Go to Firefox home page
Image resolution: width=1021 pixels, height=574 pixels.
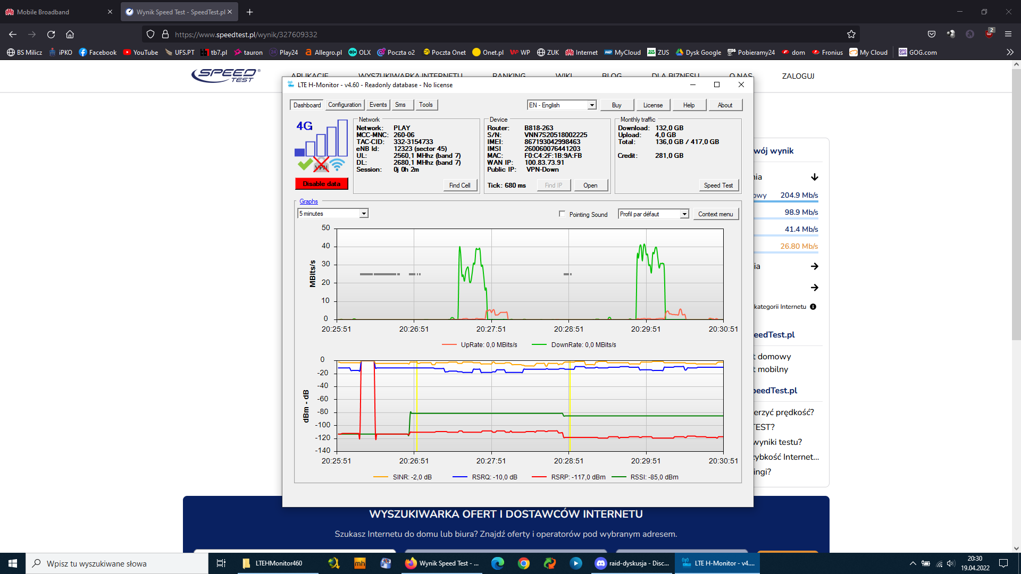click(x=70, y=35)
